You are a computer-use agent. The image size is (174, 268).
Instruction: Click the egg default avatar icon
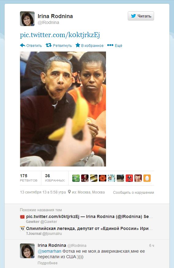coord(147,178)
